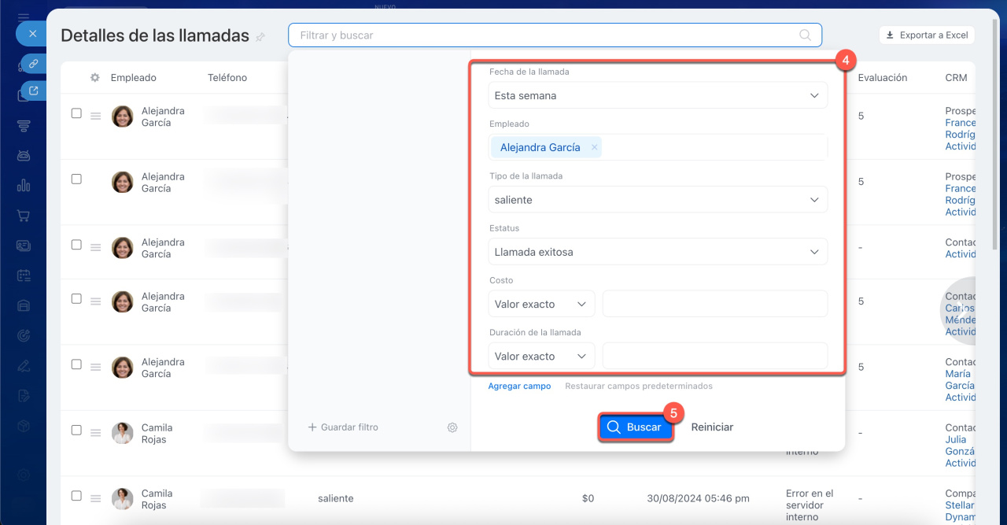
Task: Remove Alejandra García from the Empleado field
Action: click(595, 147)
